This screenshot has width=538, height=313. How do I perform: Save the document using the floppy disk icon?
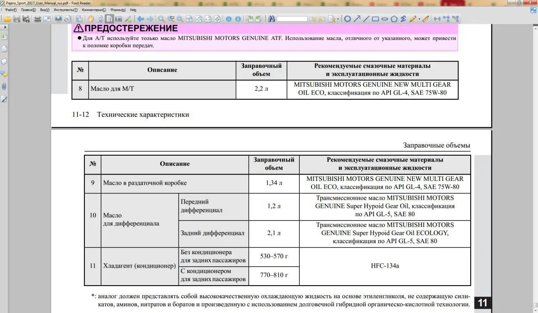pyautogui.click(x=16, y=19)
